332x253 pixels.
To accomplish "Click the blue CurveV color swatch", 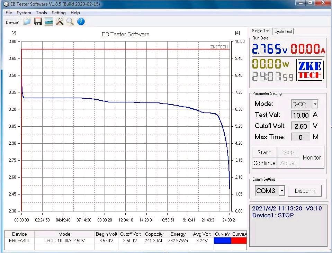I will coord(222,241).
